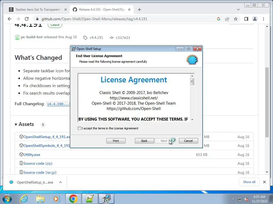Image resolution: width=273 pixels, height=204 pixels.
Task: Download OpenShellSymbols_4_4_191 asset
Action: point(47,146)
